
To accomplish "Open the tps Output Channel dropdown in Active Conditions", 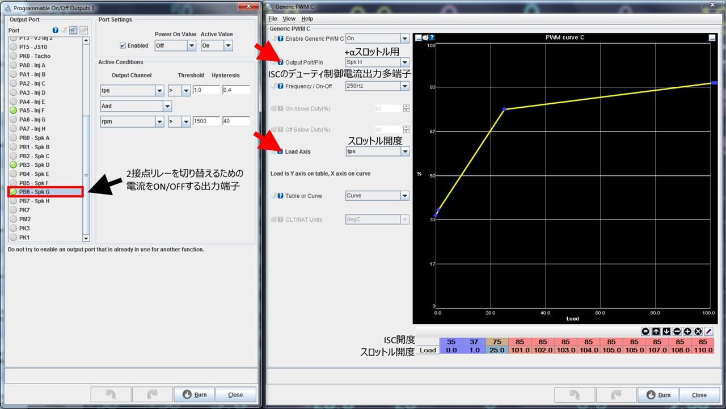I will coord(132,90).
